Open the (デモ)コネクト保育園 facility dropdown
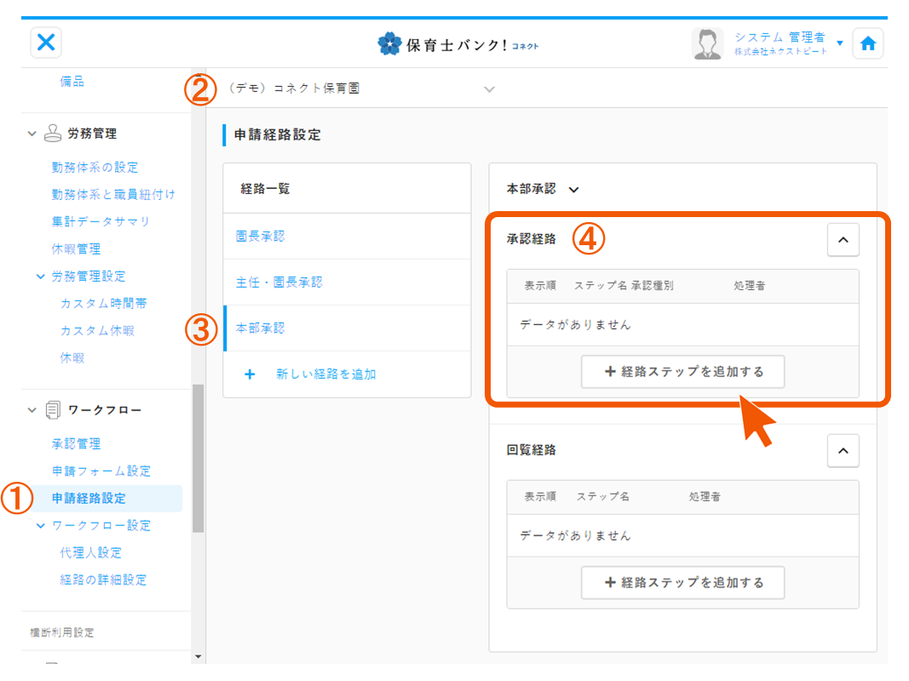This screenshot has height=681, width=909. (488, 89)
